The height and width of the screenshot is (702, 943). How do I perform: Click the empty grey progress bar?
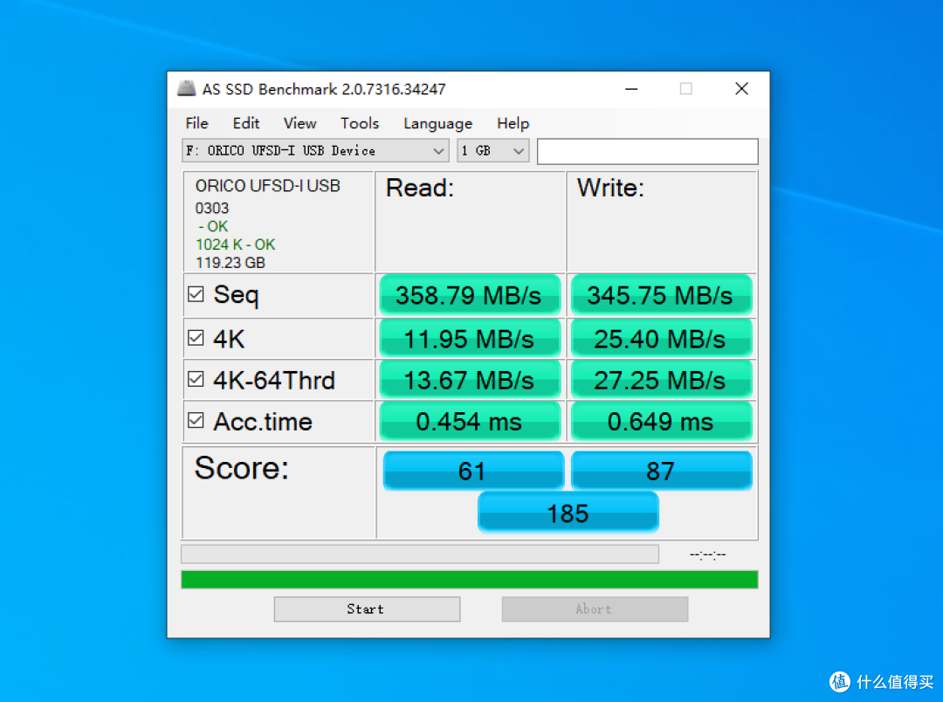tap(420, 554)
